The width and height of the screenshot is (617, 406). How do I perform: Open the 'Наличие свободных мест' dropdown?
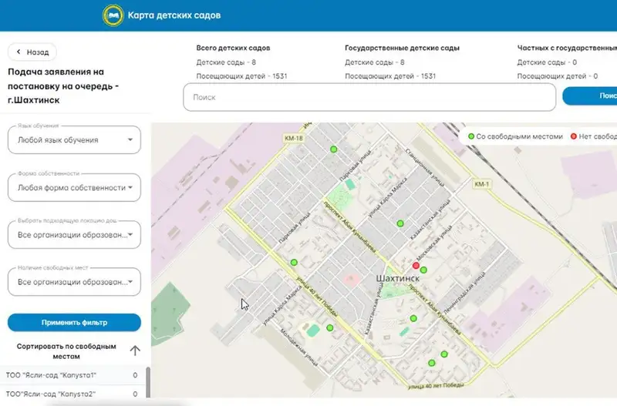[74, 282]
